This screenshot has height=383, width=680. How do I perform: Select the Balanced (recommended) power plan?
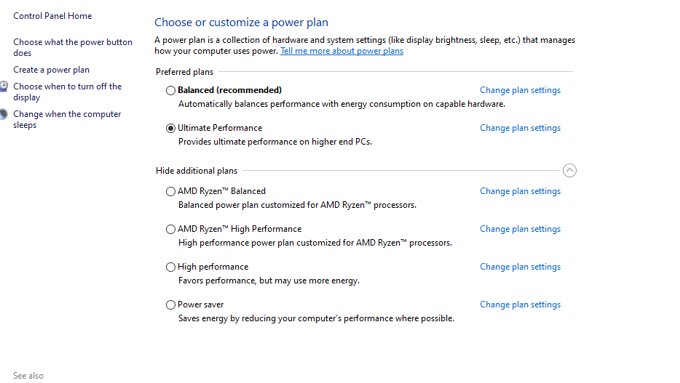(170, 90)
